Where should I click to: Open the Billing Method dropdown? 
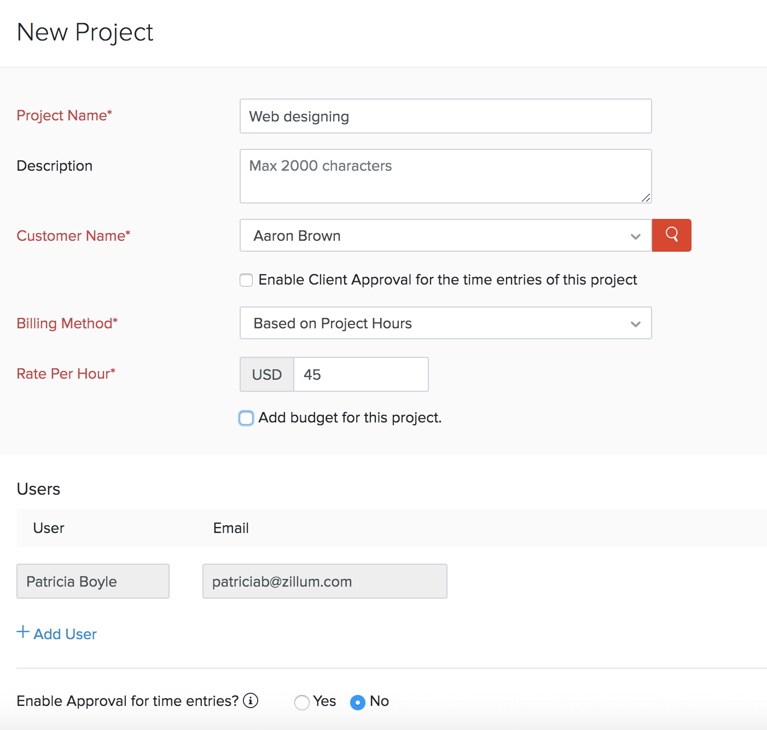[445, 323]
